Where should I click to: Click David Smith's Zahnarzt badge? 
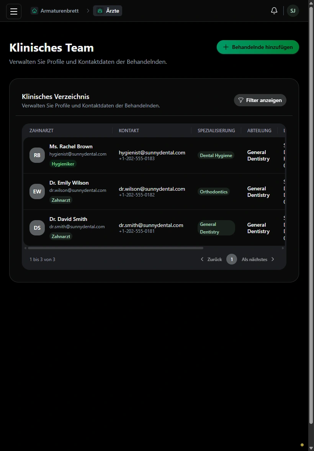(x=61, y=237)
